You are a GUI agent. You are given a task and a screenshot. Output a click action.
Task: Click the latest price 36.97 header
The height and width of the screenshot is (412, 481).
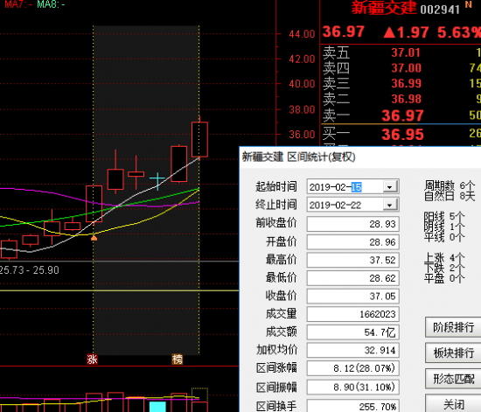pos(344,31)
